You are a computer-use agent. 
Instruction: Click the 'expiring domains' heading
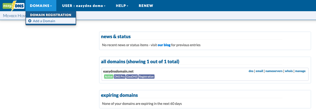[119, 95]
